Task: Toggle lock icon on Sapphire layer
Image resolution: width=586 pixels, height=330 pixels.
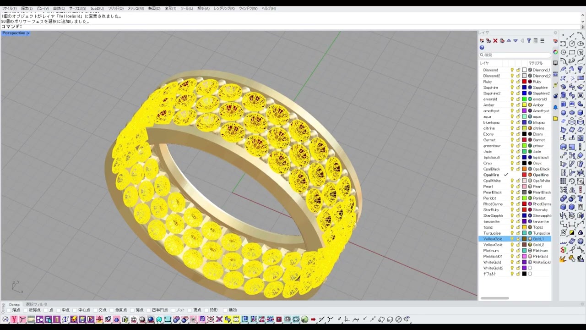Action: (518, 88)
